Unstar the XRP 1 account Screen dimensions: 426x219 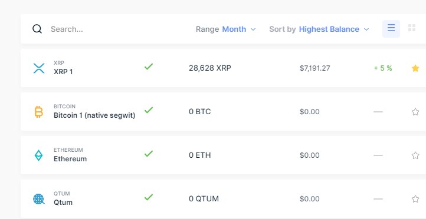(415, 68)
